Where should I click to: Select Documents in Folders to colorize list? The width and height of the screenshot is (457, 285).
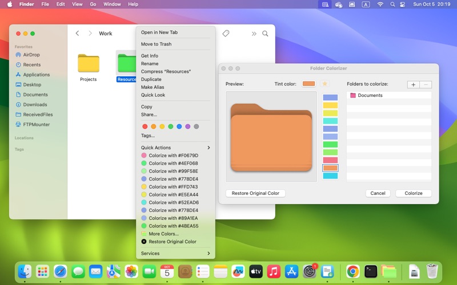pos(370,95)
